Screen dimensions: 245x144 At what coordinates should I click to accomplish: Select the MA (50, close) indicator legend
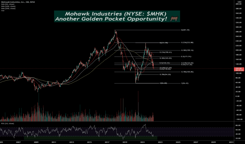(x=8, y=4)
